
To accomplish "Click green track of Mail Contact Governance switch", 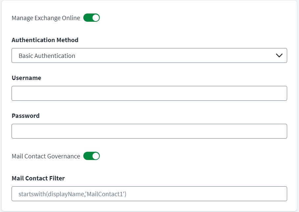I will (x=88, y=156).
